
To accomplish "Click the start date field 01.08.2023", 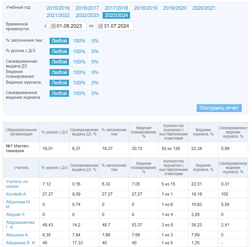I will pyautogui.click(x=68, y=26).
